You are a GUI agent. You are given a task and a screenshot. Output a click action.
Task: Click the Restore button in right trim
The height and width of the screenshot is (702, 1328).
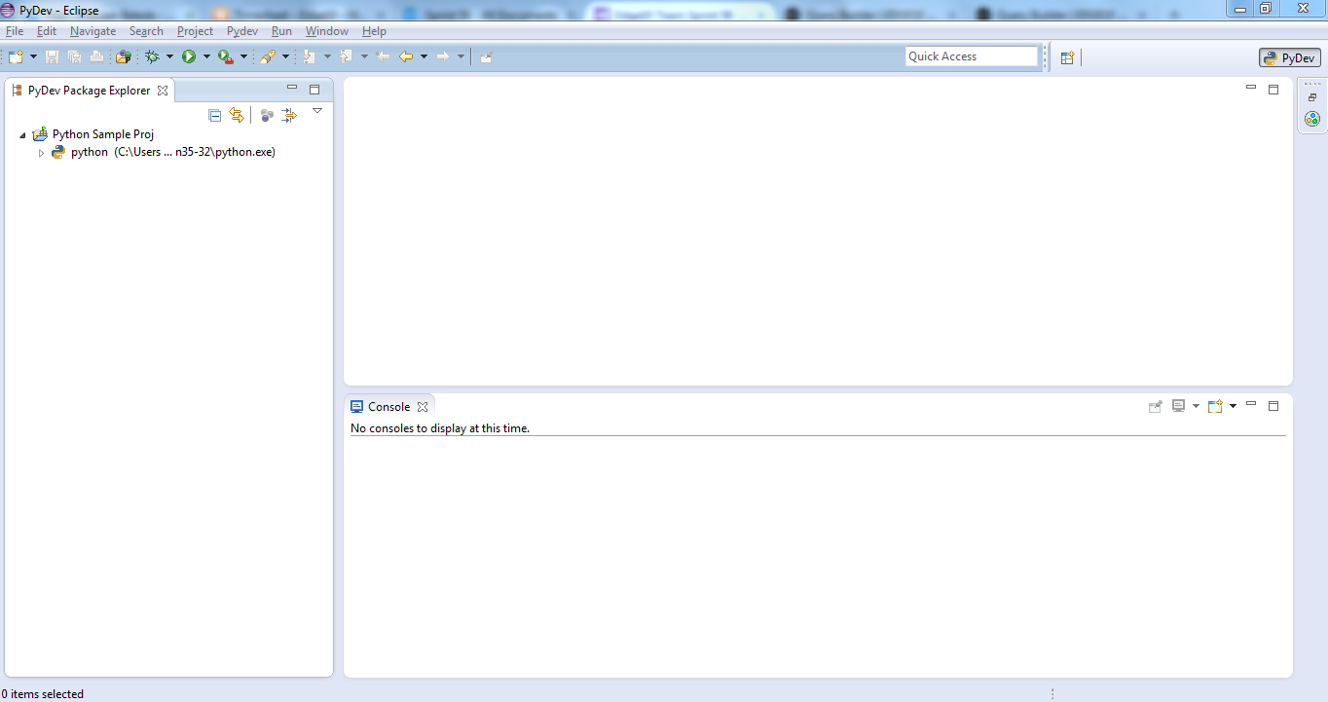(x=1312, y=97)
